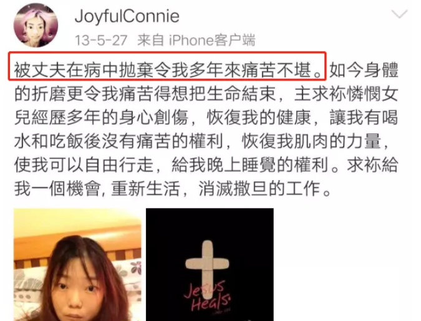
Task: Click the woman's face in selfie
Action: pos(78,291)
